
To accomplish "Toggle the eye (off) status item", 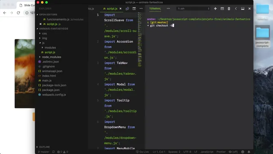I will tap(233, 152).
